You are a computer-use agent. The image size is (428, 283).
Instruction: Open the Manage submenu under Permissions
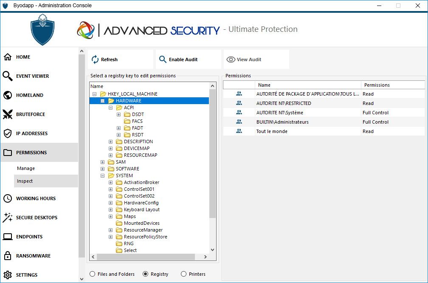(26, 168)
